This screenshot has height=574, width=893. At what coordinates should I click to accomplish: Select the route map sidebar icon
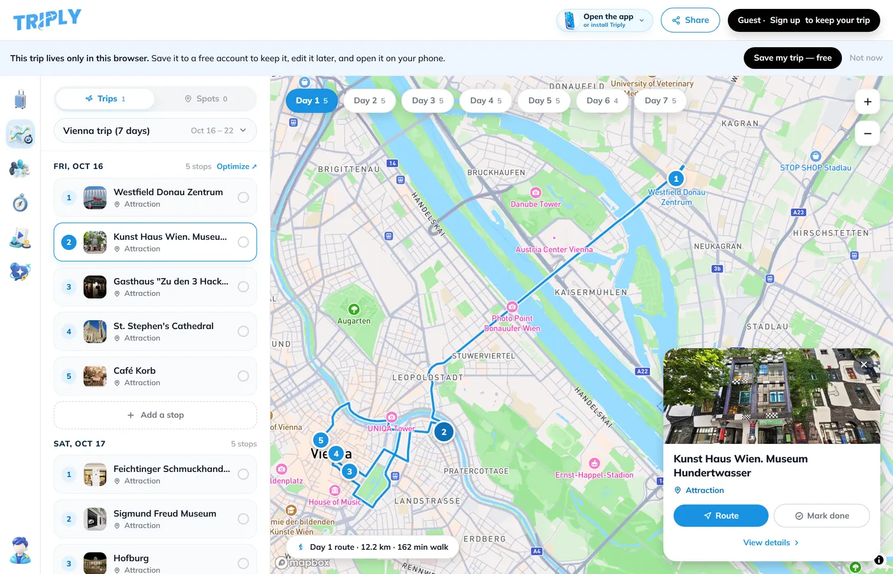(20, 134)
